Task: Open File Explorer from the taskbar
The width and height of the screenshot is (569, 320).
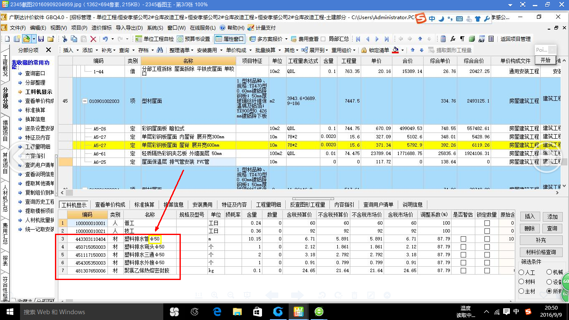Action: point(237,311)
